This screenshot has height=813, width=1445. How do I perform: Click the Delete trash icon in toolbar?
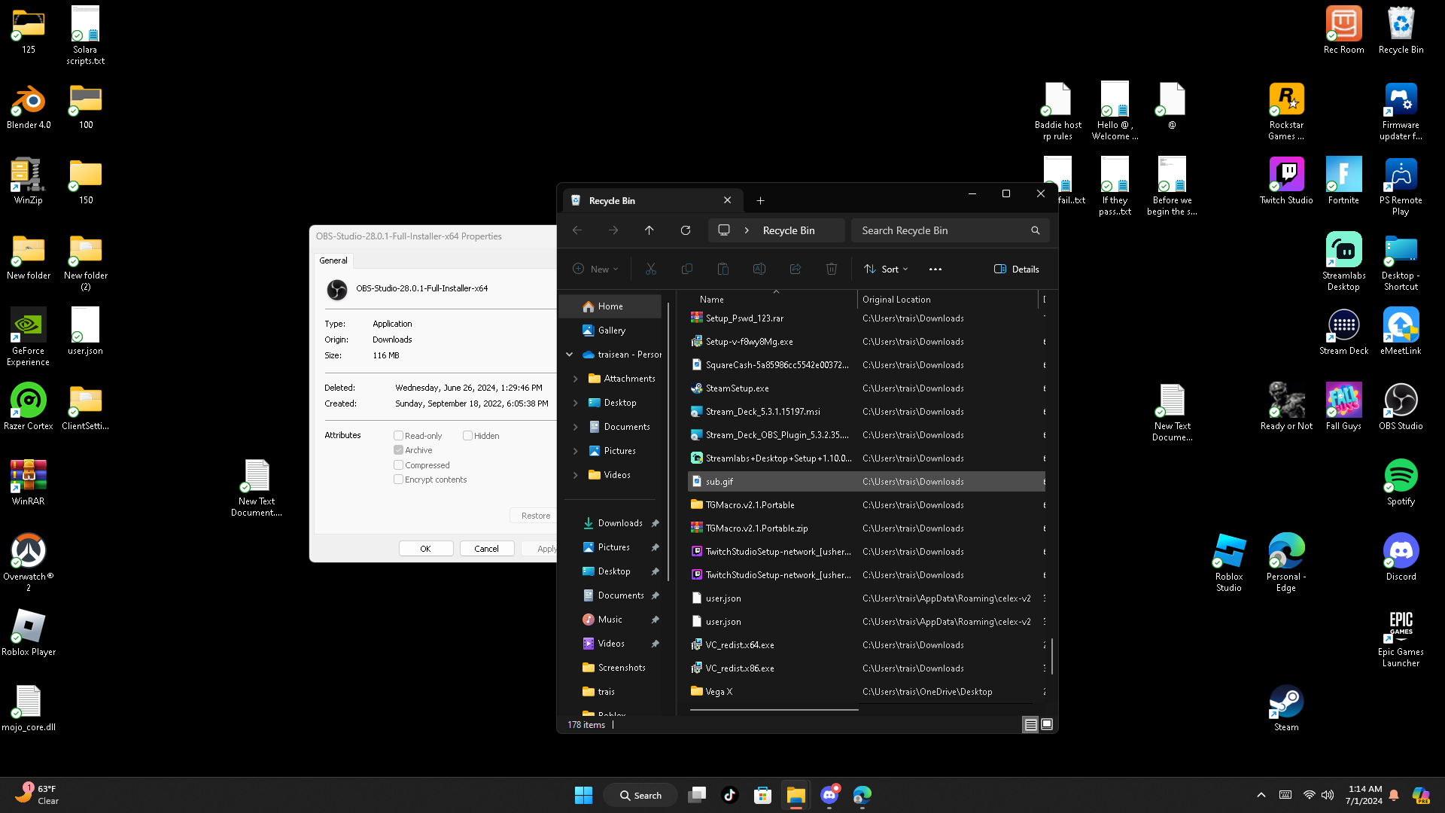coord(832,269)
